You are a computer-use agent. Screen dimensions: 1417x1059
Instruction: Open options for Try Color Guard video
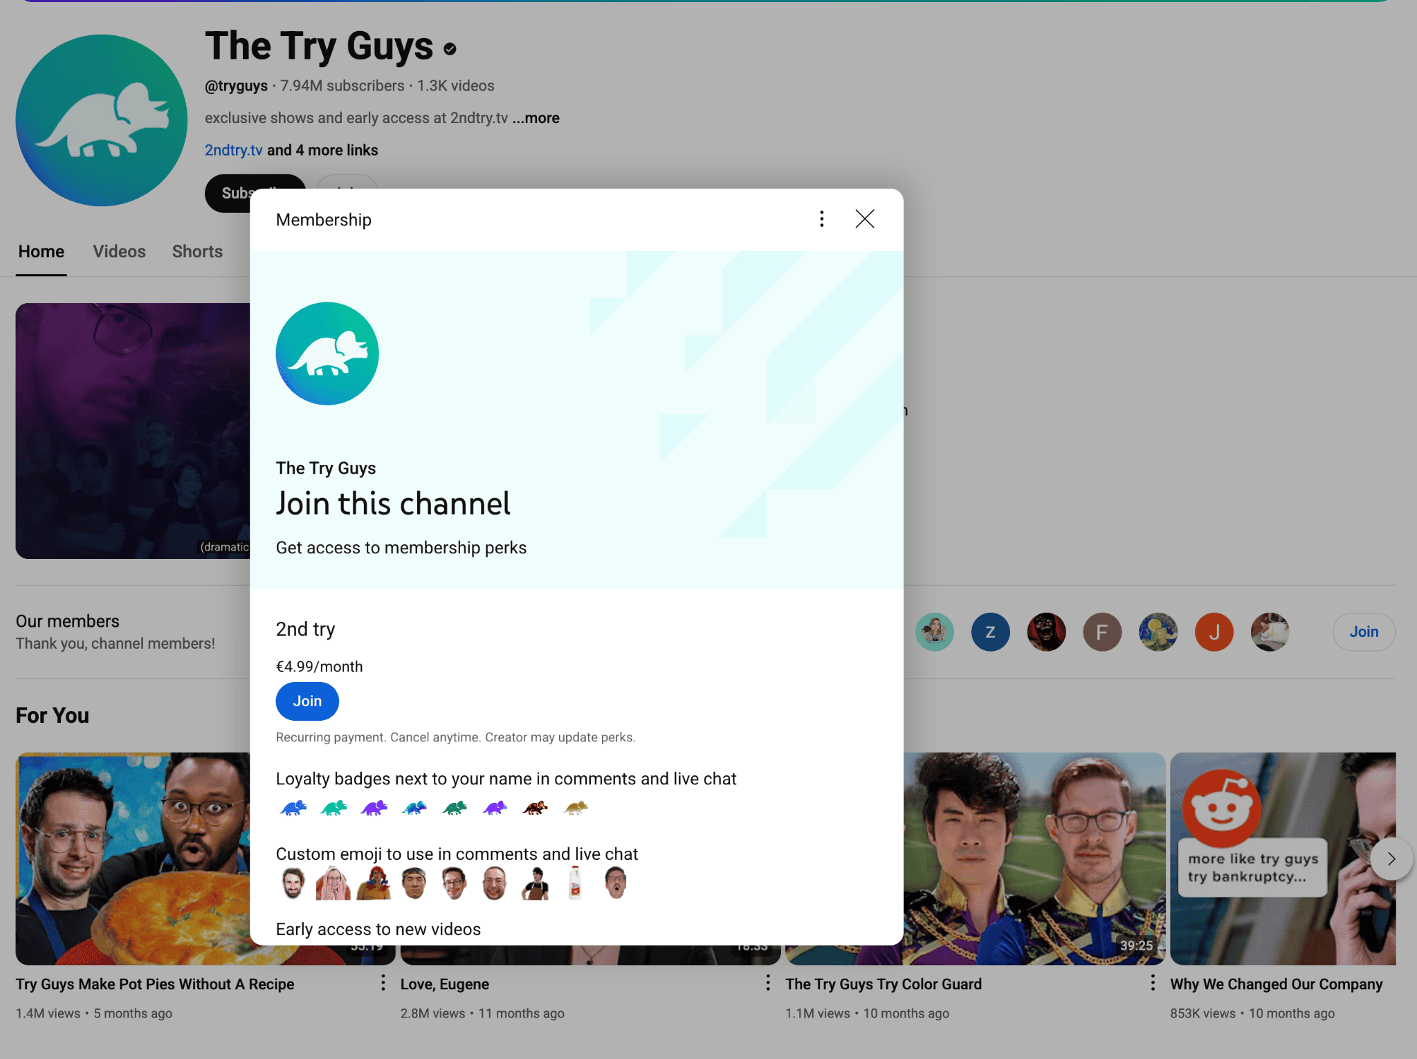pos(1153,983)
